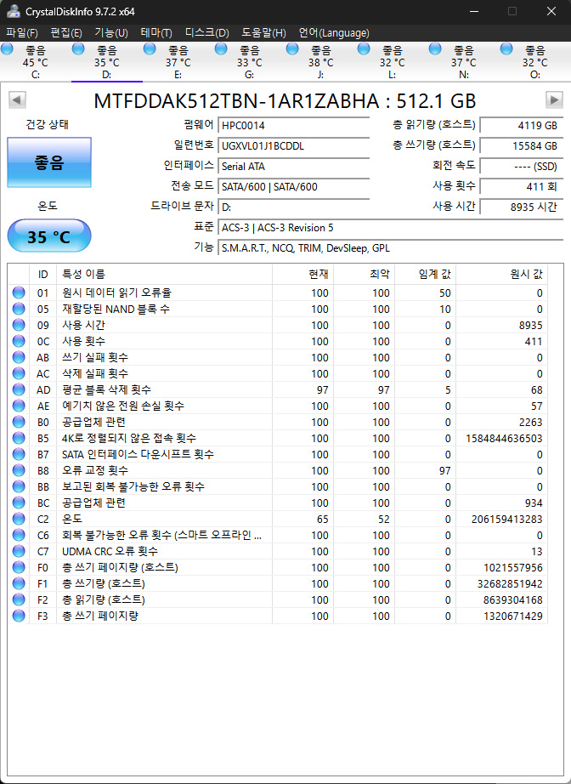Click status orb of attribute C2
Screen dimensions: 571x784
19,519
